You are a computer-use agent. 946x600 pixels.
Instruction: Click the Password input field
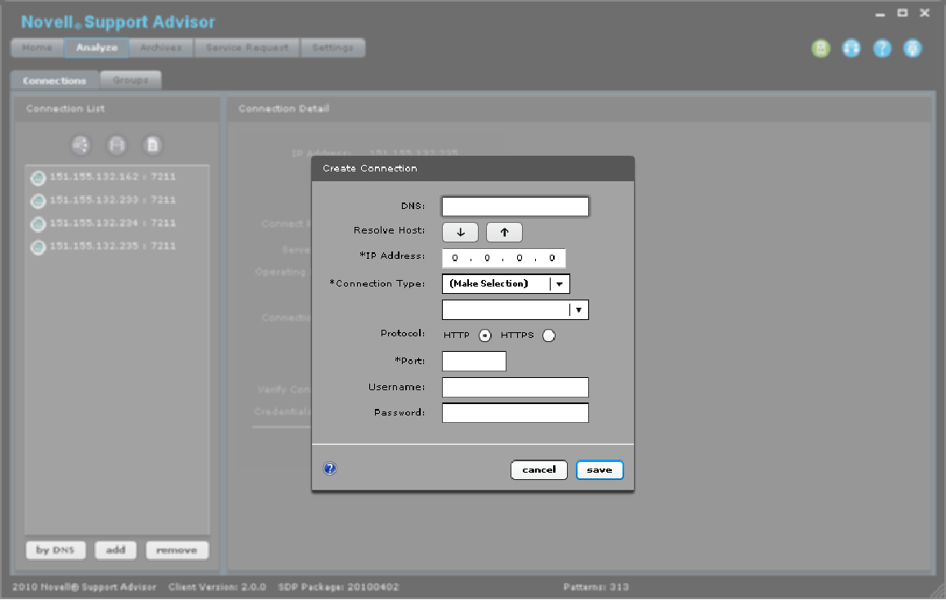point(515,413)
